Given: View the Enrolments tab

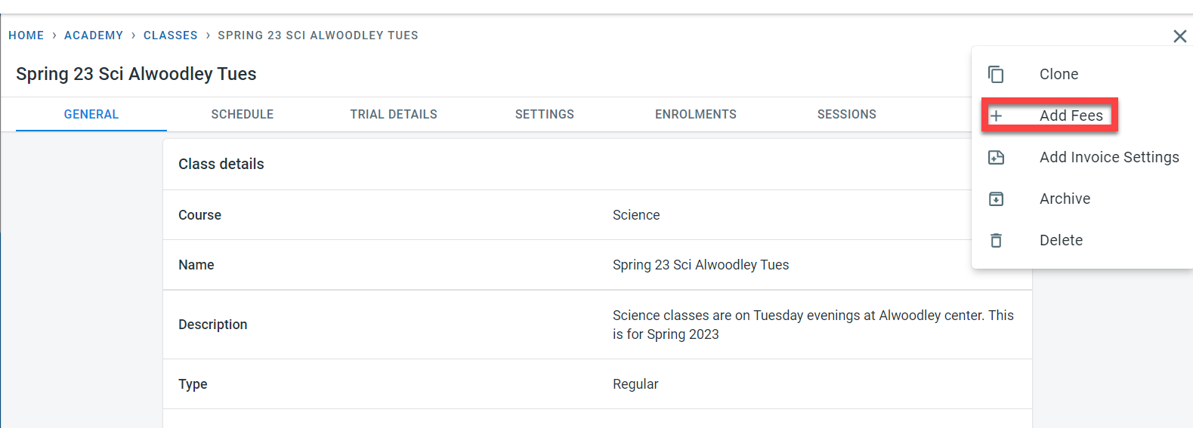Looking at the screenshot, I should 695,114.
